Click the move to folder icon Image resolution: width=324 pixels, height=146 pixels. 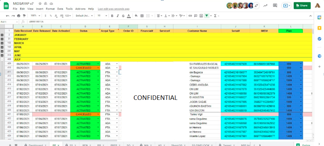coord(46,3)
